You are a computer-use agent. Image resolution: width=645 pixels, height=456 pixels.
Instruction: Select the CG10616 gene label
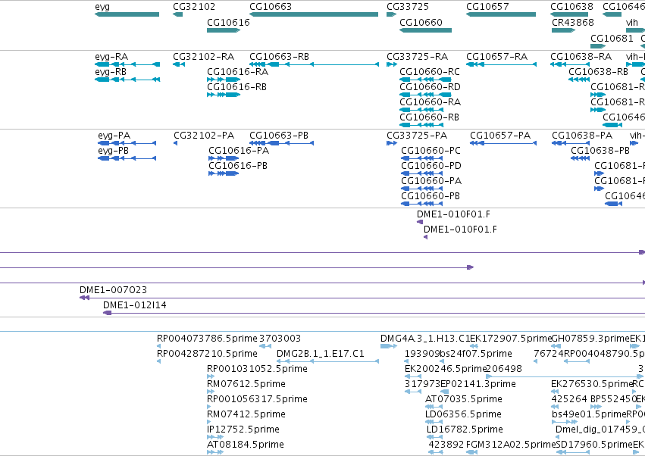click(228, 22)
